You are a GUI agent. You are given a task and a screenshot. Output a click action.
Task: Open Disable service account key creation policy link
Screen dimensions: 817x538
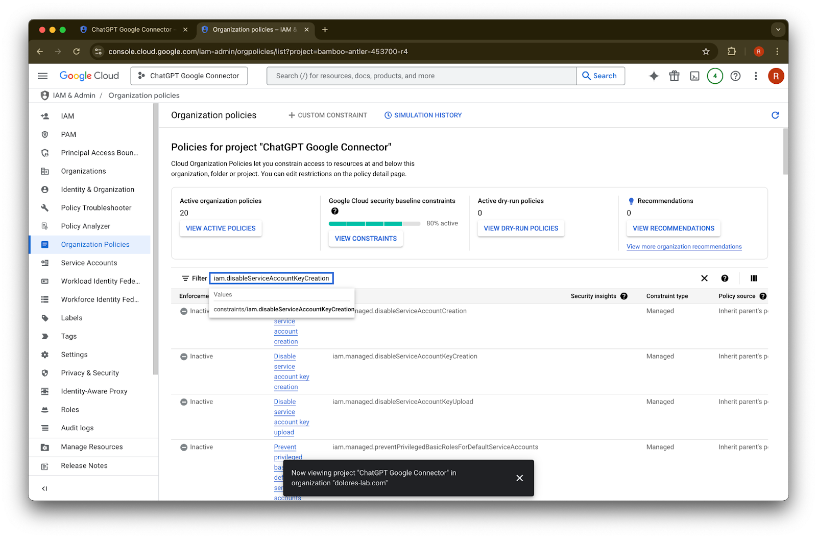point(292,372)
